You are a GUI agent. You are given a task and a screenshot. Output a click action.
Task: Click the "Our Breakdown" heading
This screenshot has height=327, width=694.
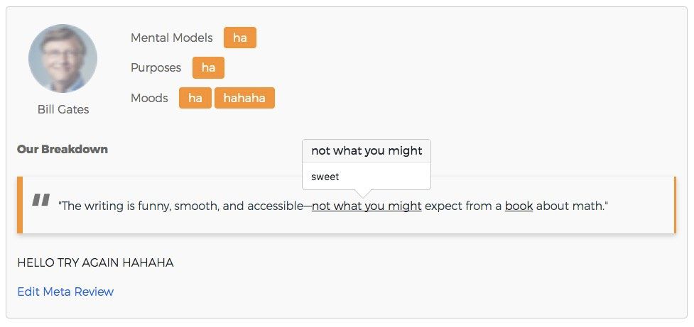(x=63, y=150)
